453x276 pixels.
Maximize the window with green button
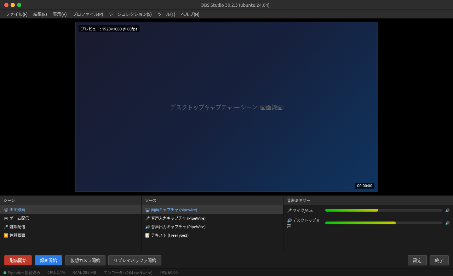click(x=19, y=5)
